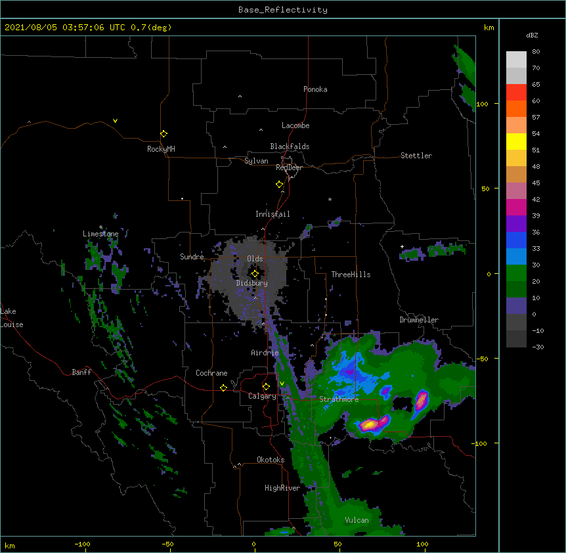Pick the red swatch between 65 and 60
The height and width of the screenshot is (553, 566).
(516, 93)
